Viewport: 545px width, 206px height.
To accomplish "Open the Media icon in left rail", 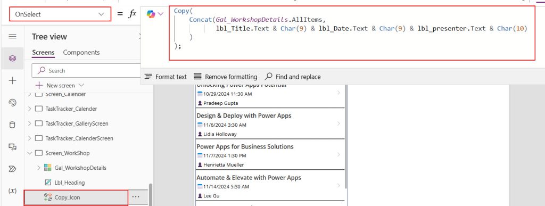I will (x=12, y=147).
